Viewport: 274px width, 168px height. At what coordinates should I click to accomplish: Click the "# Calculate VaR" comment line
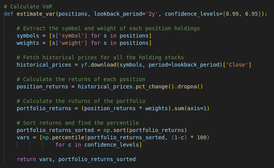(26, 7)
